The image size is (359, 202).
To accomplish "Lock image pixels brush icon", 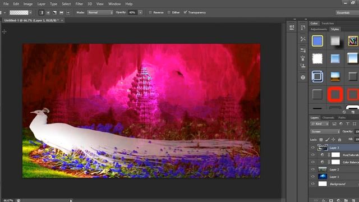I will [x=328, y=140].
